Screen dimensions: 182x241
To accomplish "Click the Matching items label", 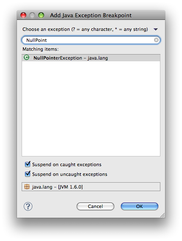I will [x=41, y=49].
